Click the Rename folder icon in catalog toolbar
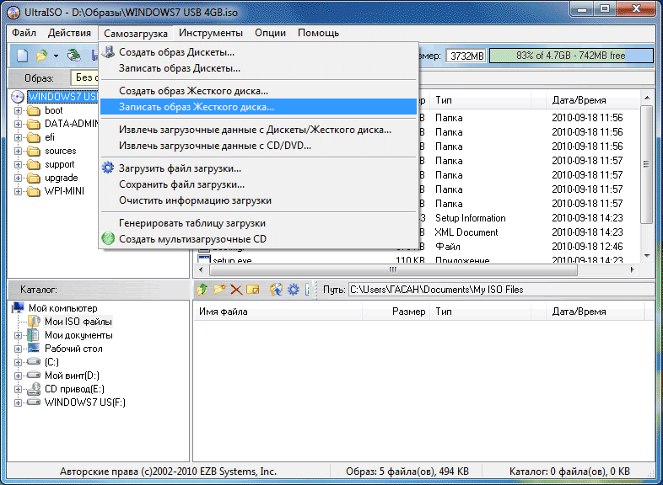The height and width of the screenshot is (485, 663). coord(253,290)
